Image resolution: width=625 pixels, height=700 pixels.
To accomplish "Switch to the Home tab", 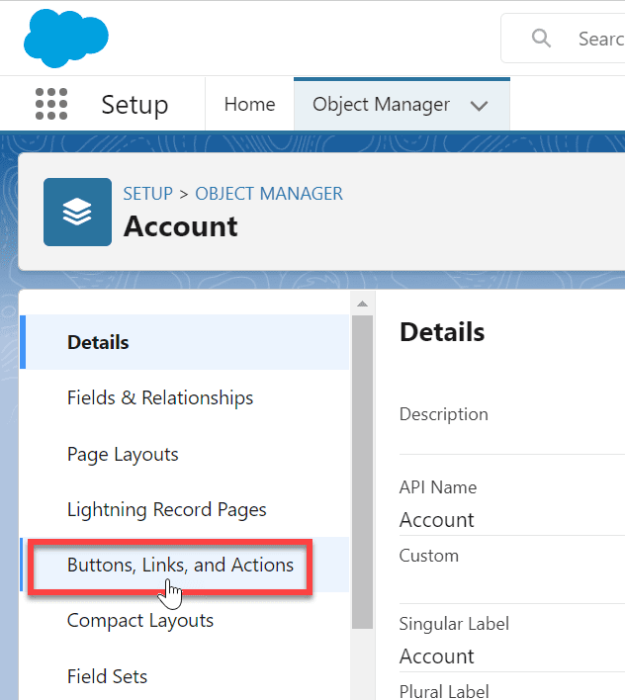I will [249, 105].
